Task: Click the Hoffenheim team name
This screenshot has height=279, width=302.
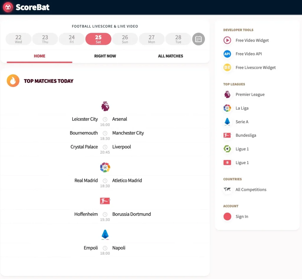Action: pos(86,214)
